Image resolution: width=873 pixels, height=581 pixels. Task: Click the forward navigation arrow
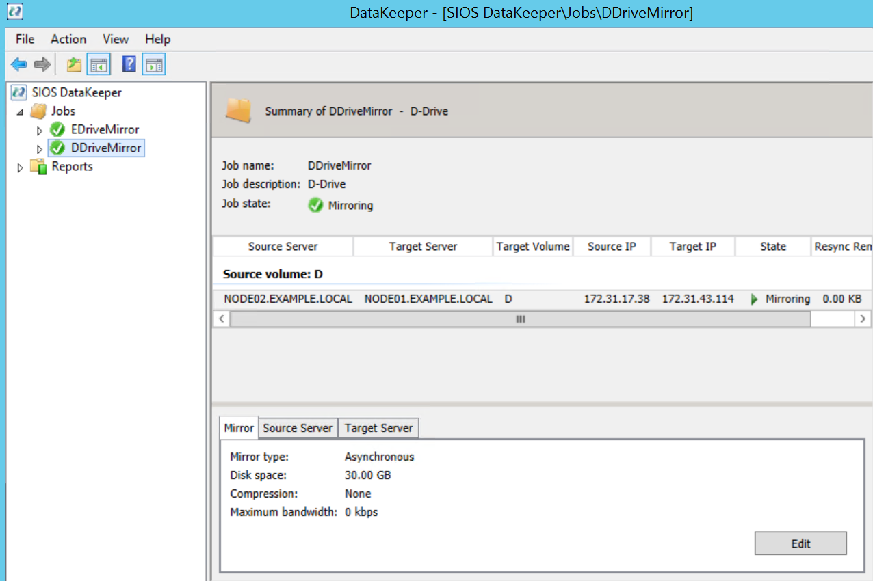tap(40, 64)
